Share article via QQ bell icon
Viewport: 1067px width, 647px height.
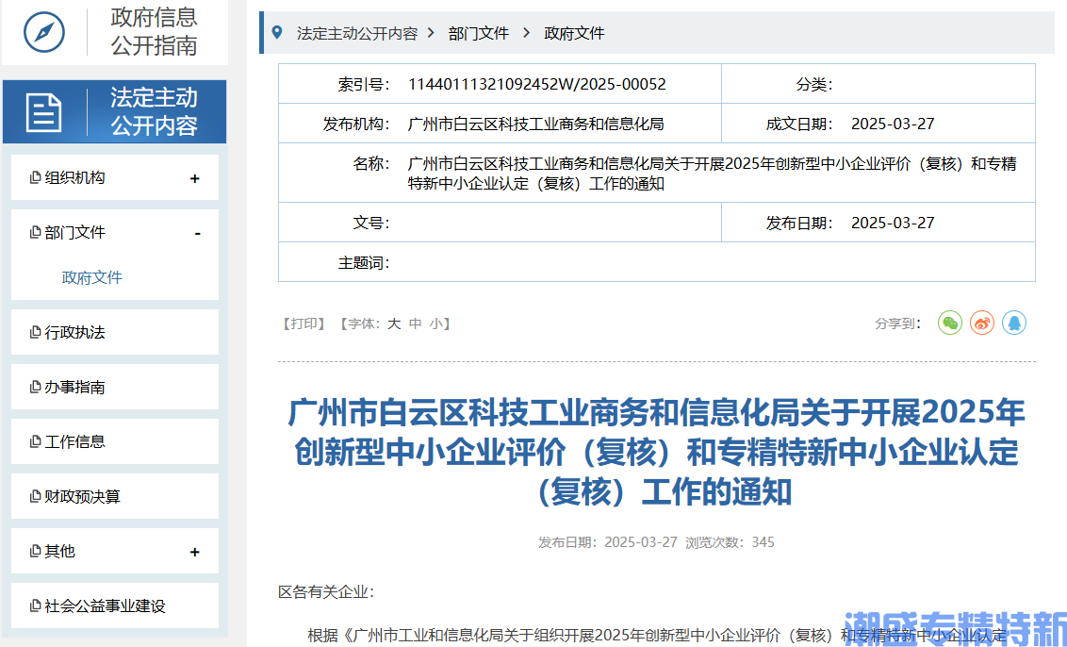pos(1014,323)
